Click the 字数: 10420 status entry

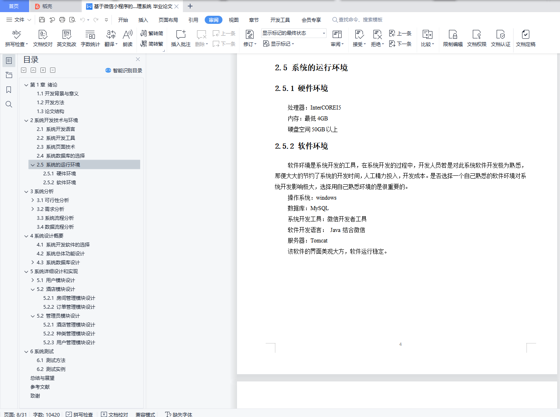point(46,415)
